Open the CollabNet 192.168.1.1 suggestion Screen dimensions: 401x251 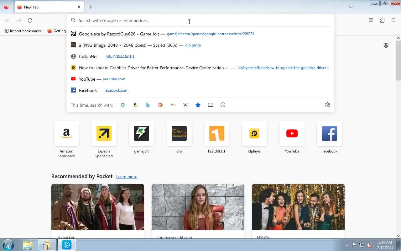coord(200,56)
